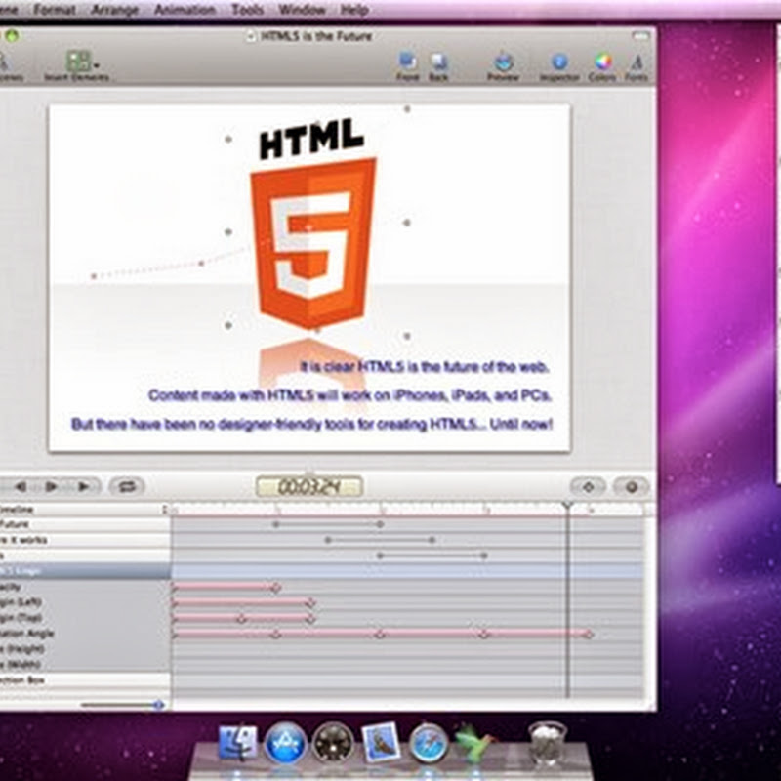Open the Inspector panel icon

(x=559, y=62)
